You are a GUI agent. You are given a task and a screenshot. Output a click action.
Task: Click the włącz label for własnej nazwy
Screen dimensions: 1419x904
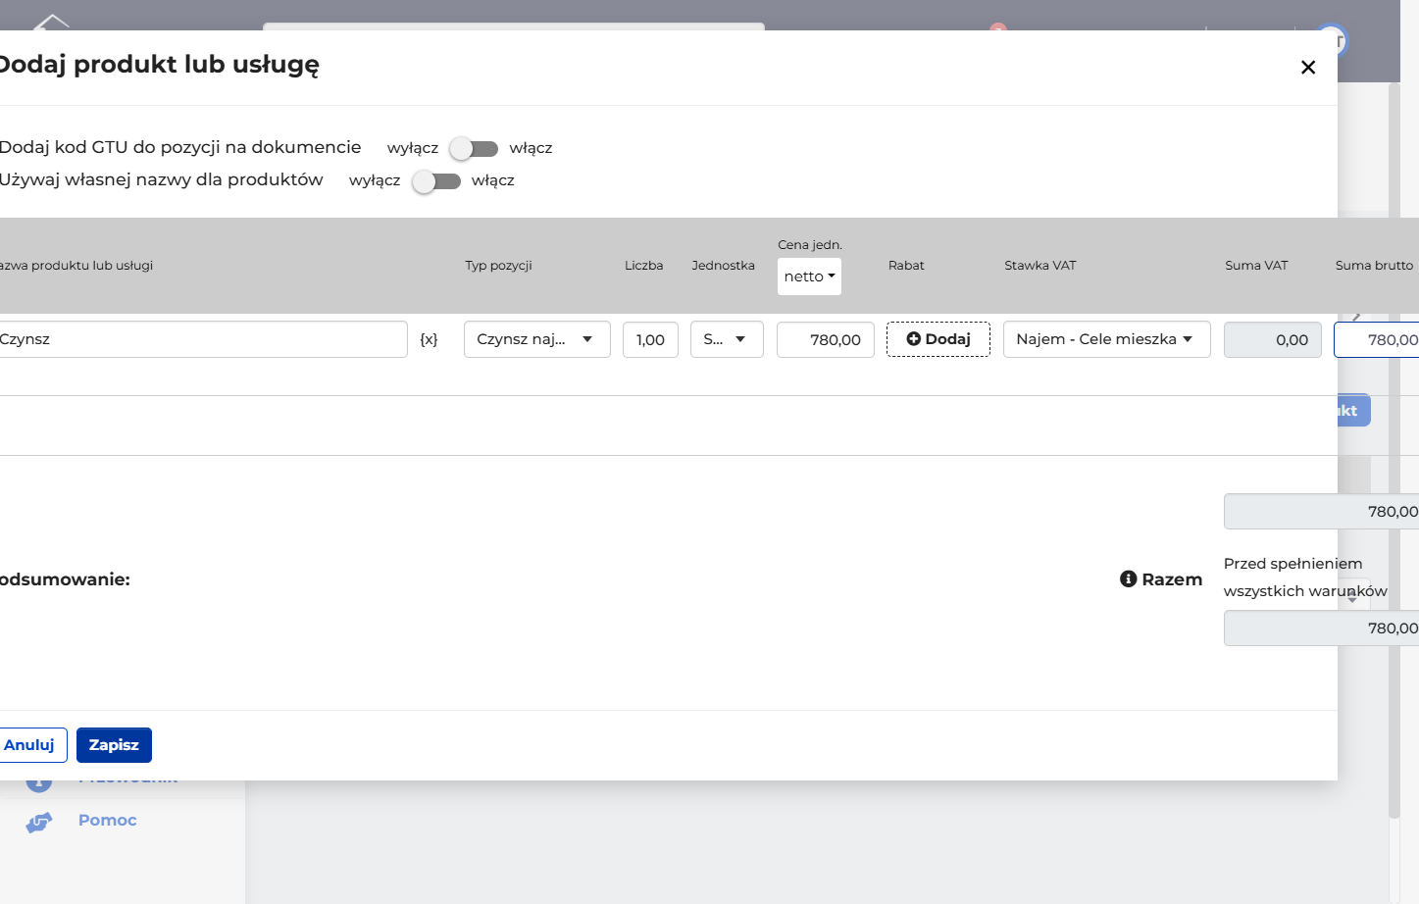pyautogui.click(x=493, y=180)
